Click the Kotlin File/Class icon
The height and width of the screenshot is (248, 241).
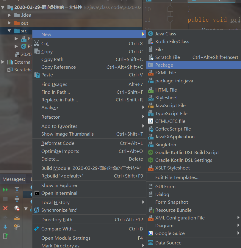pos(151,41)
